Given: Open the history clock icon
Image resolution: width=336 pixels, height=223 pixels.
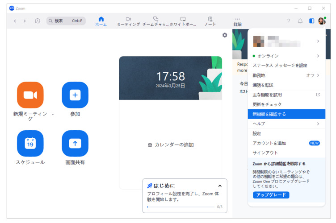Looking at the screenshot, I should coord(38,21).
